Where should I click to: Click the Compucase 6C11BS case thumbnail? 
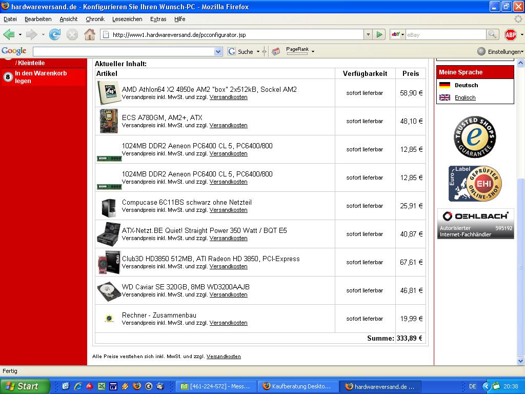click(x=109, y=207)
